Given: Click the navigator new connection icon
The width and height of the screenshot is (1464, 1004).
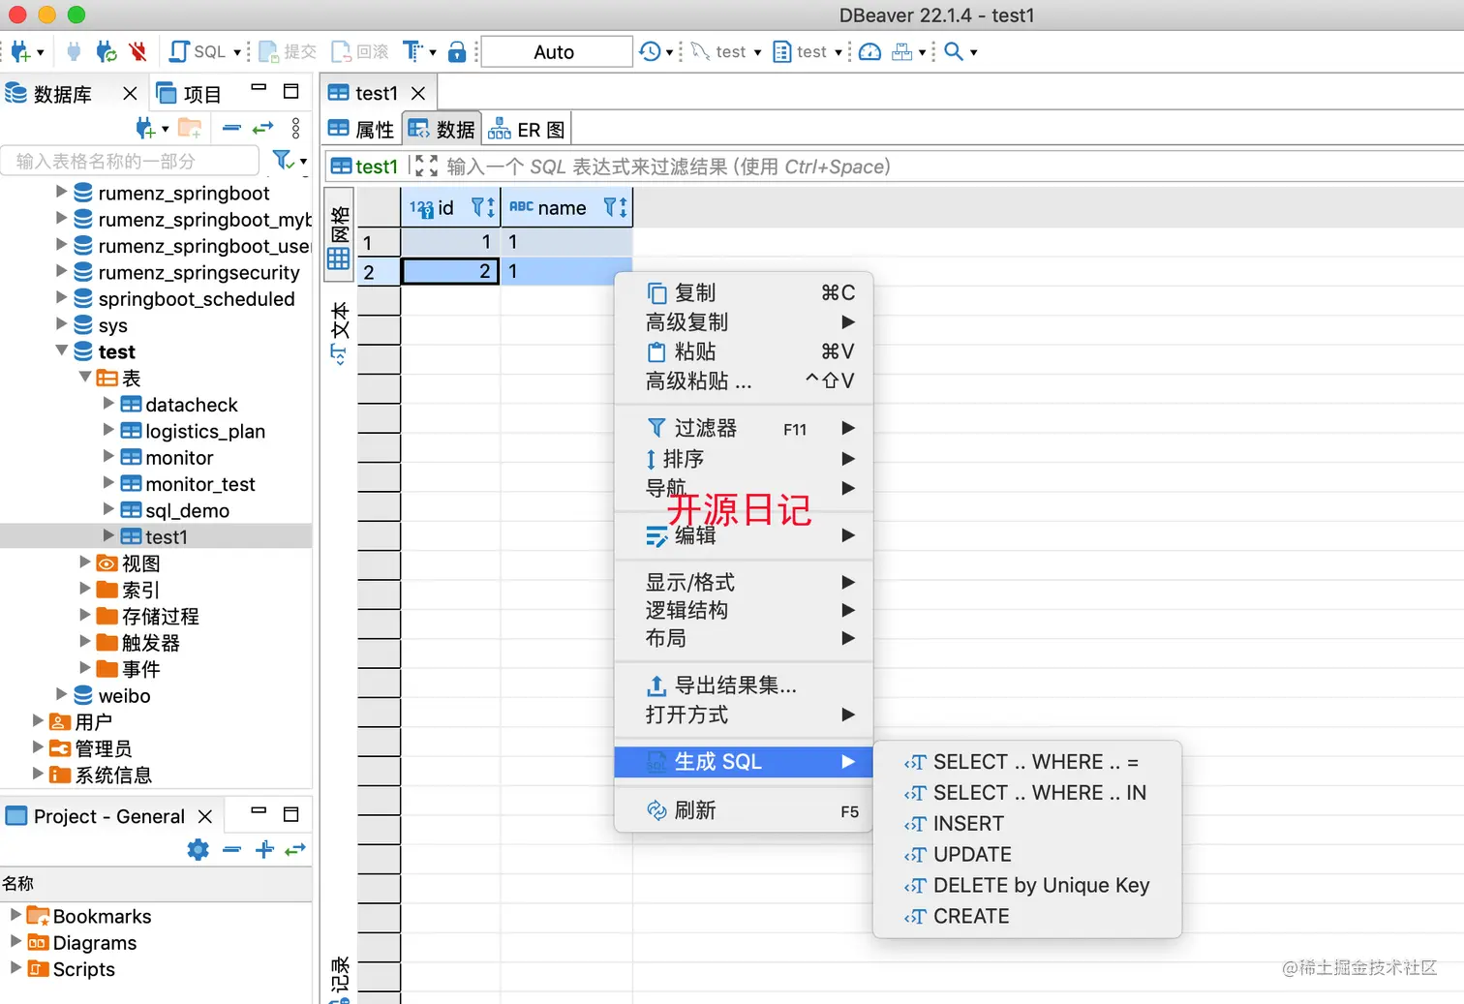Looking at the screenshot, I should [x=145, y=128].
